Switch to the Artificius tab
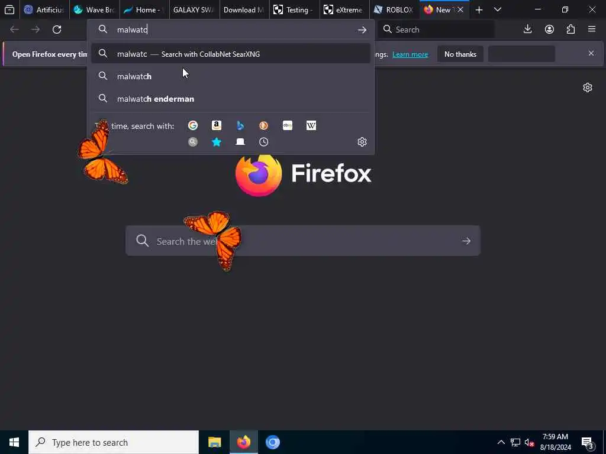 [44, 9]
